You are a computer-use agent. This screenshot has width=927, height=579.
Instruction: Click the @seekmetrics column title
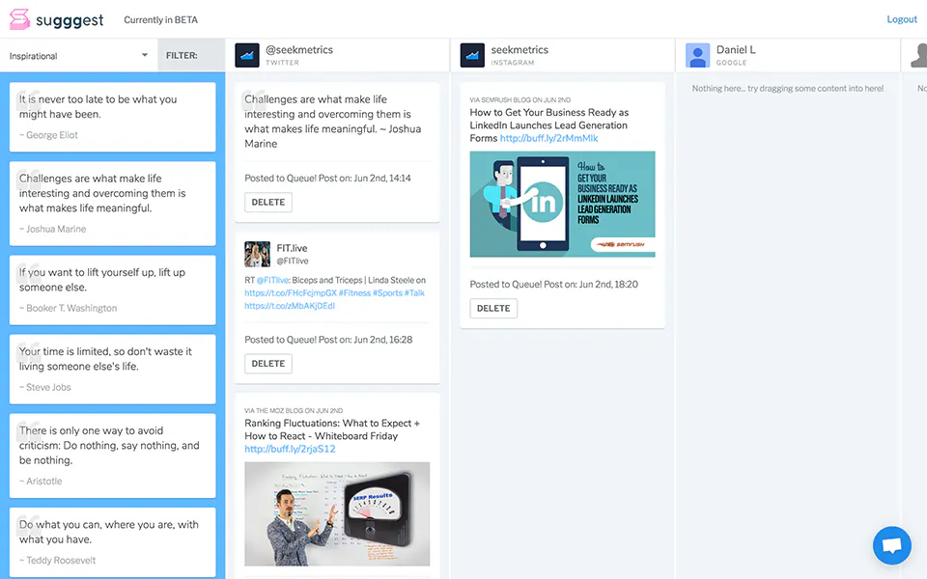pyautogui.click(x=299, y=49)
